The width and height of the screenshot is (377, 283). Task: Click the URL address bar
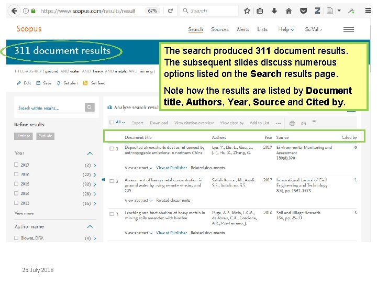[88, 11]
